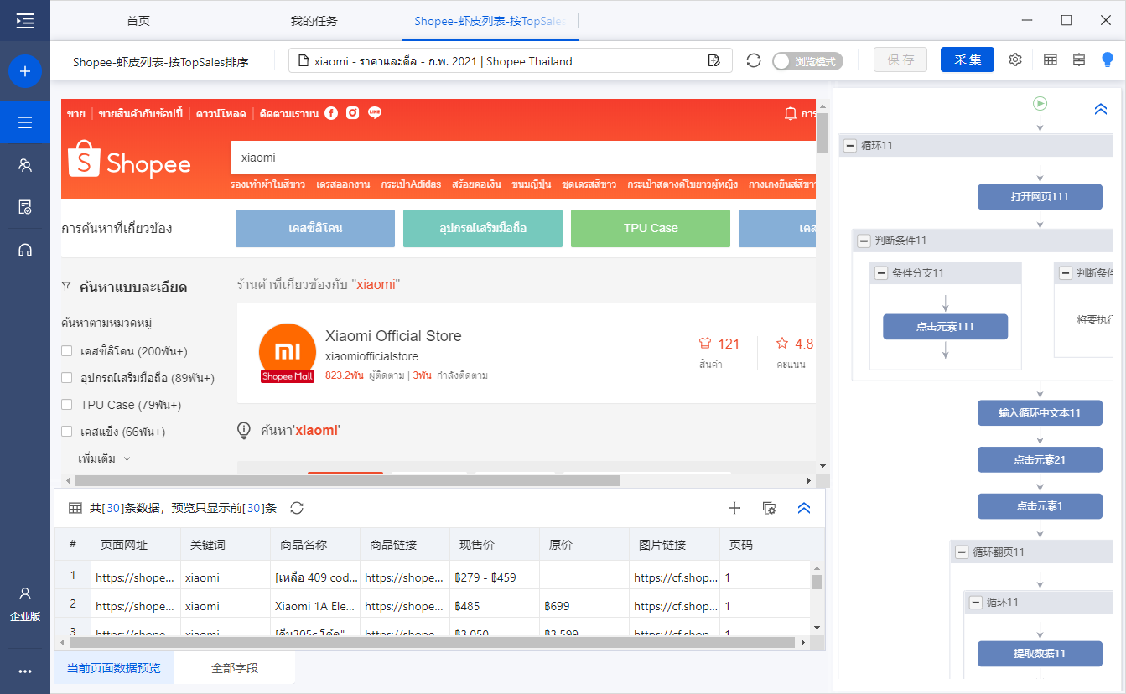The width and height of the screenshot is (1126, 694).
Task: Click the เคสซิลิโคน related search tile
Action: (315, 228)
